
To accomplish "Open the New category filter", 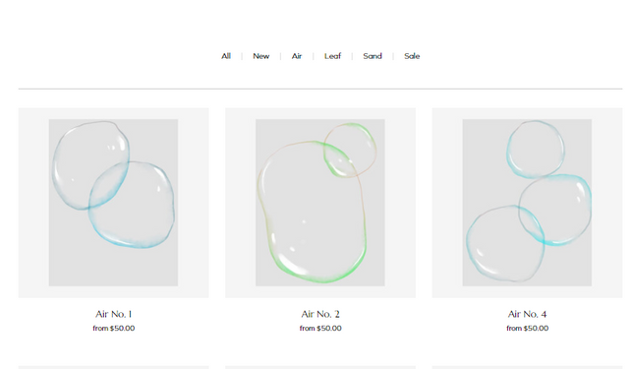I will [260, 56].
